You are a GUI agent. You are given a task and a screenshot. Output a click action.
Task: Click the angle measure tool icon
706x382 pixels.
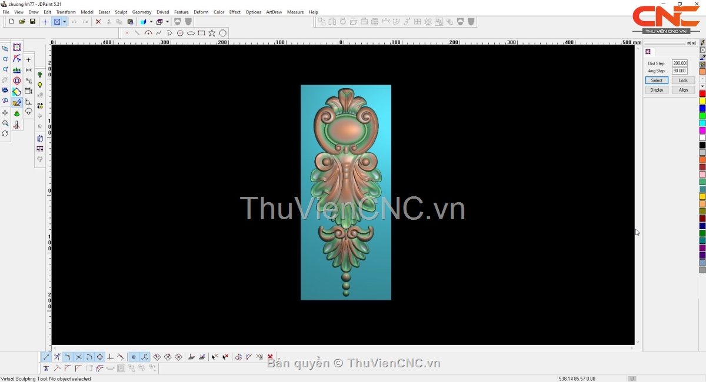(x=28, y=102)
